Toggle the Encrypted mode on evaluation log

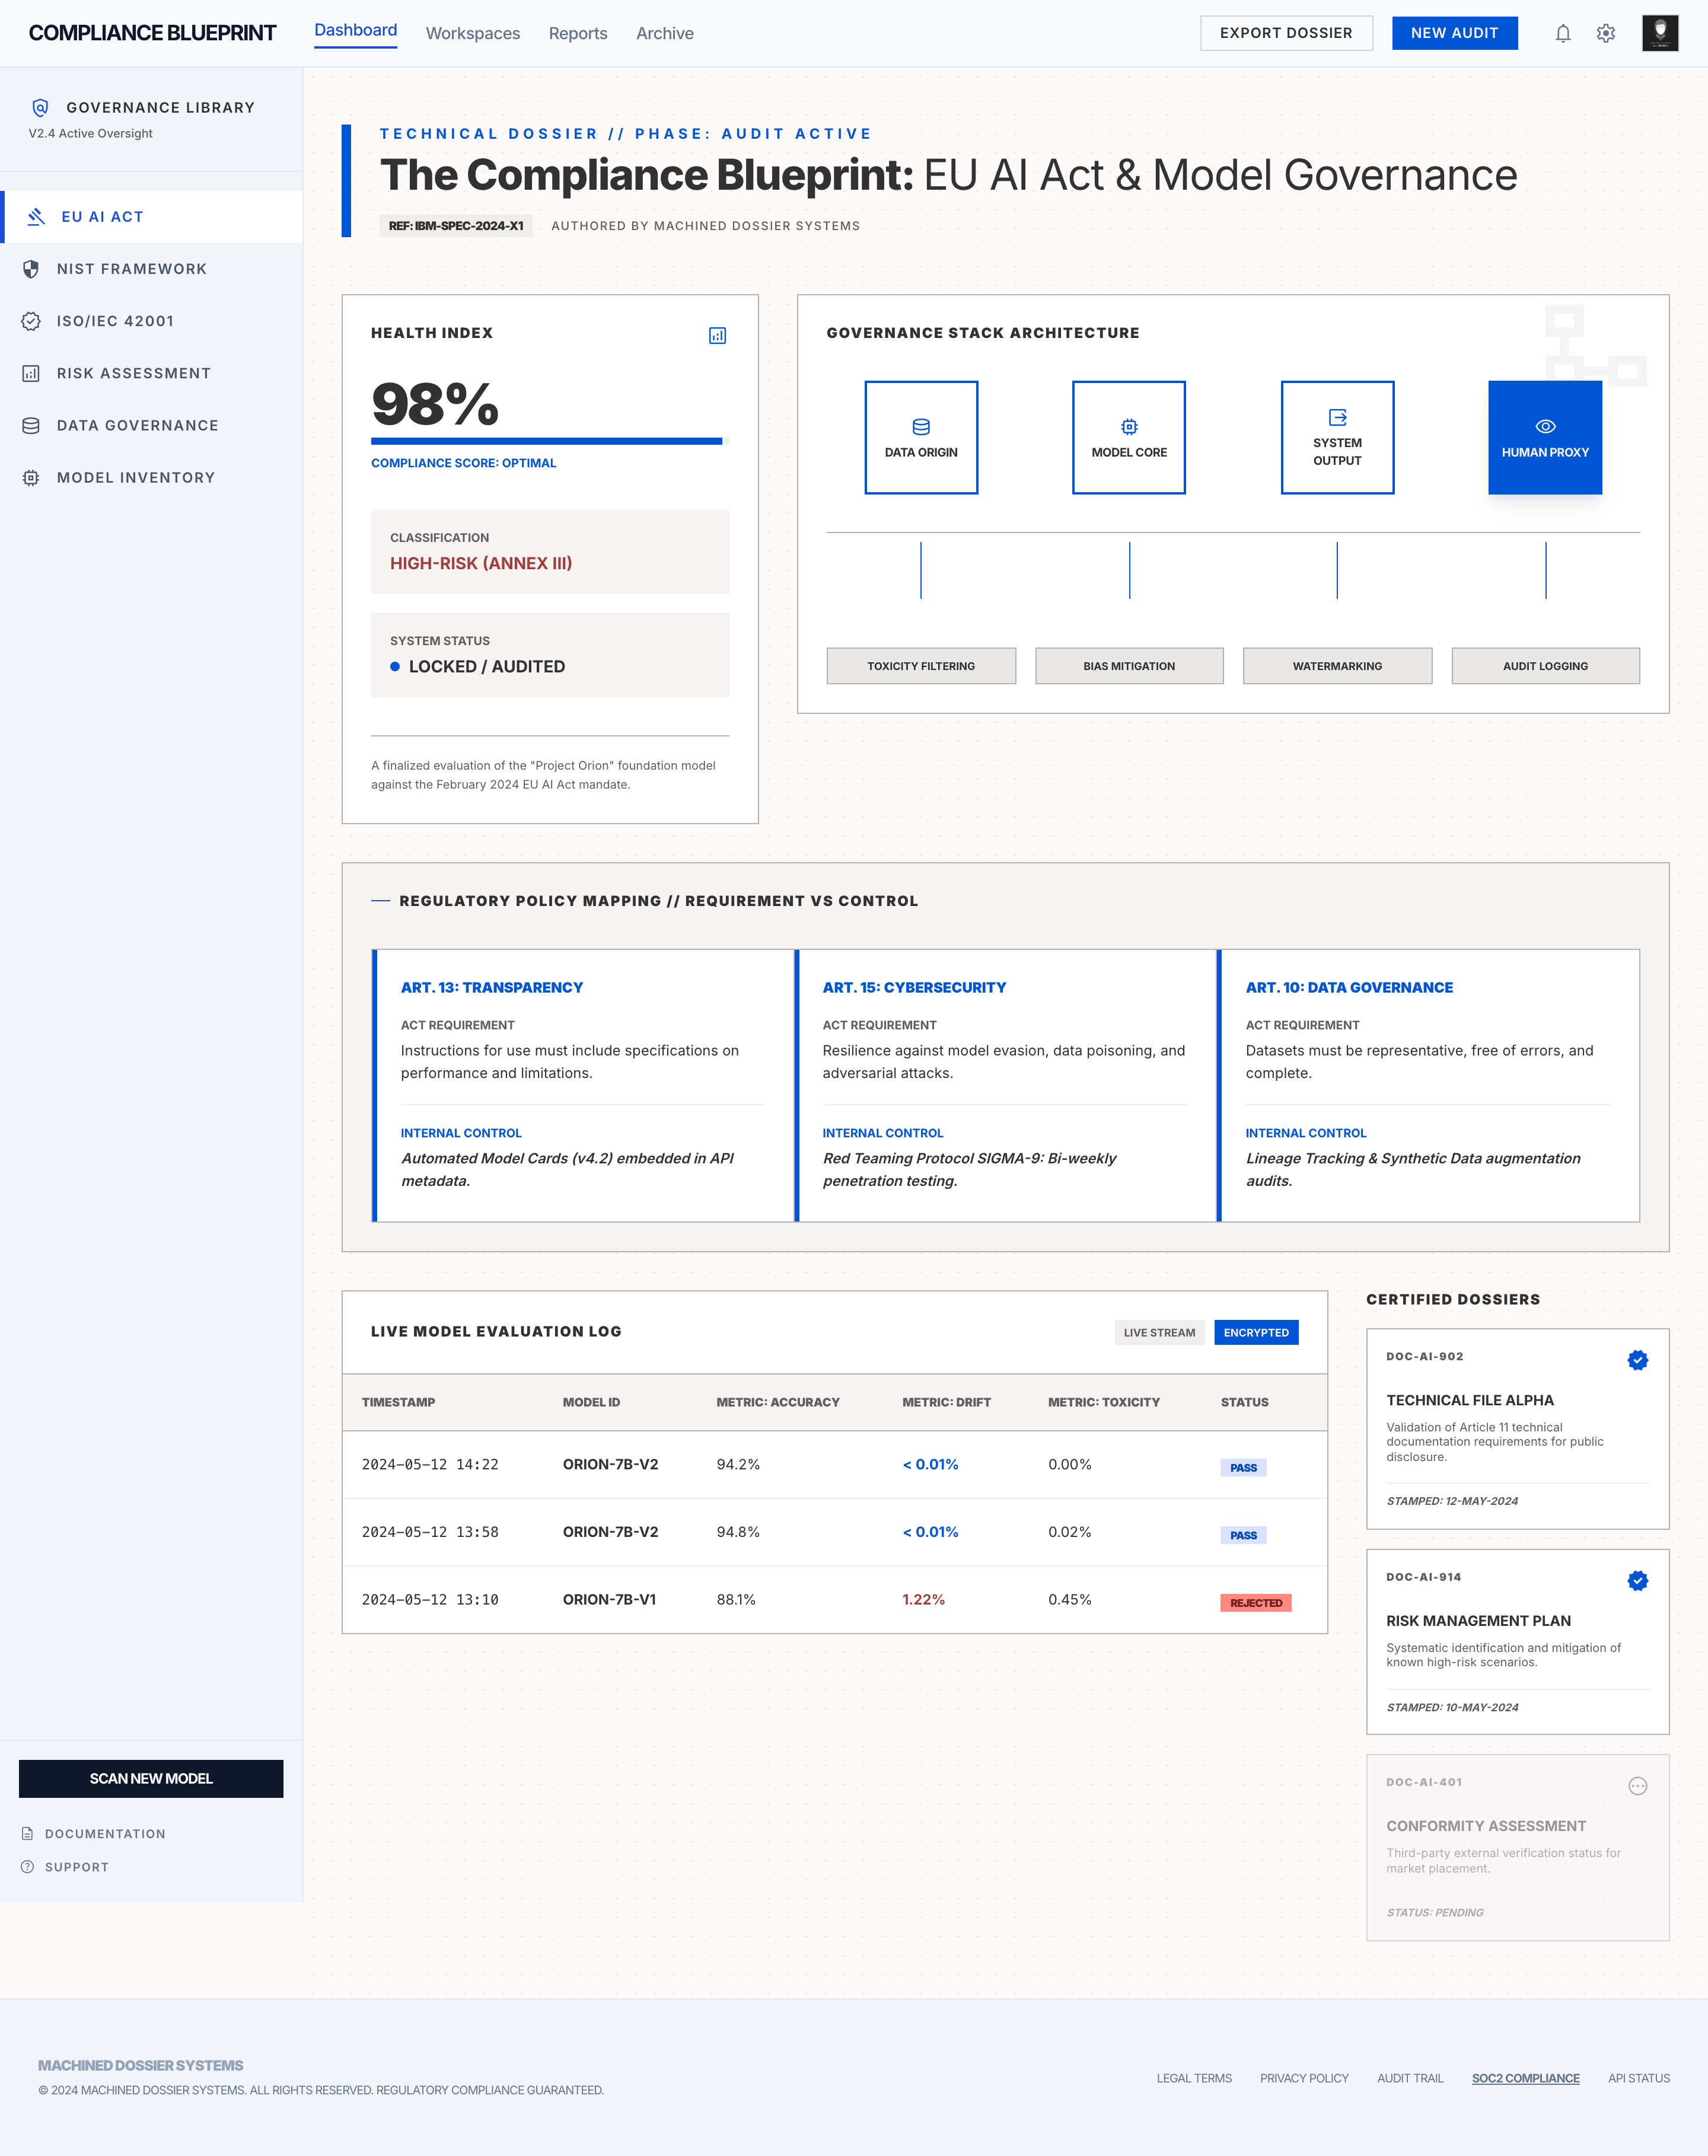tap(1256, 1332)
